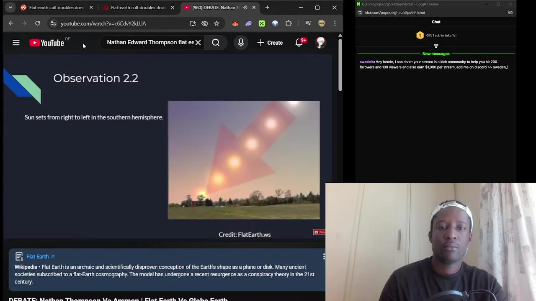This screenshot has height=301, width=536.
Task: Open the media controls icon in toolbar
Action: 308,23
